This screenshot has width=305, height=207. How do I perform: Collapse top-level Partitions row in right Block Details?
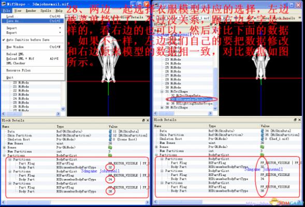coord(156,155)
